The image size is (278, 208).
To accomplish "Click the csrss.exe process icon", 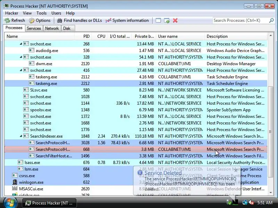I will click(15, 175).
